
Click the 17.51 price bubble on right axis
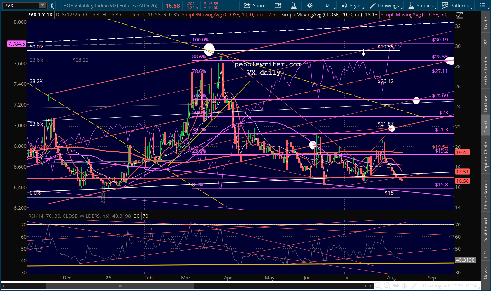tap(462, 172)
